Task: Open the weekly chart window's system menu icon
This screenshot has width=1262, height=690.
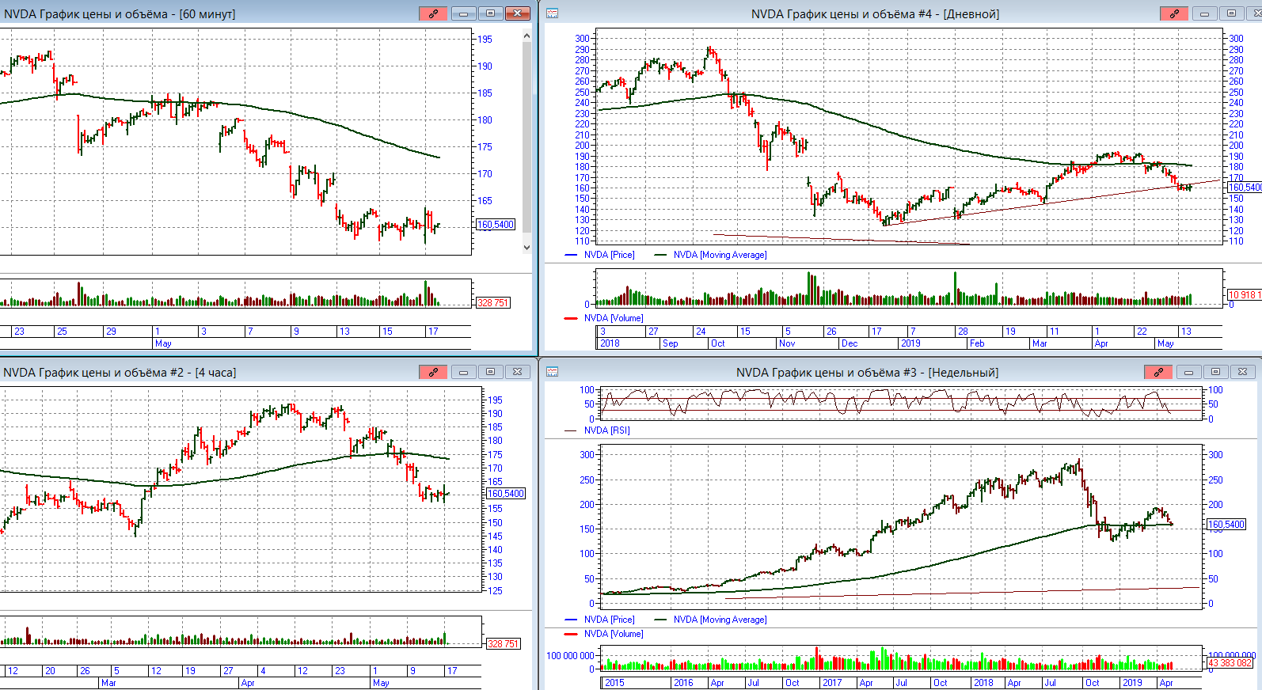Action: [553, 372]
